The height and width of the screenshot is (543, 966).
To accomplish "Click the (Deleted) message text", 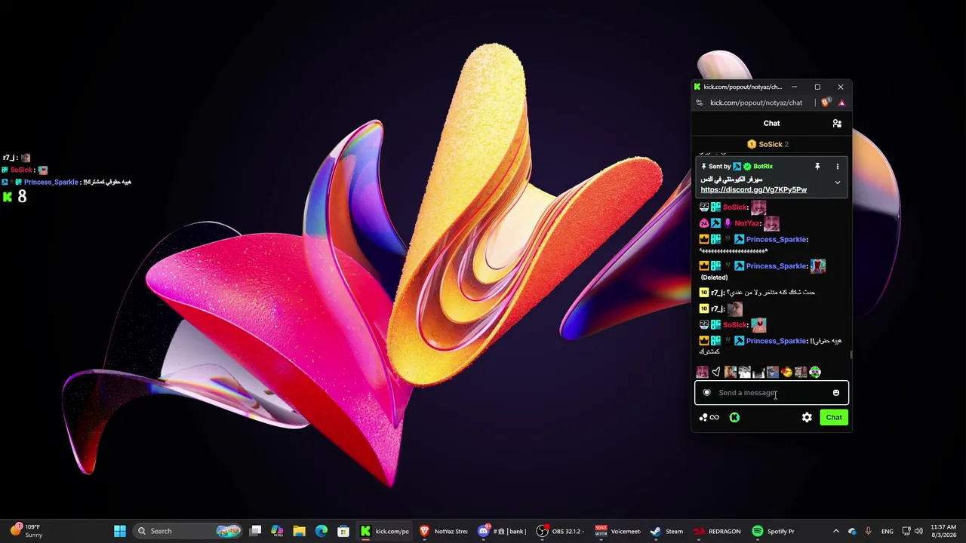I will (x=714, y=278).
